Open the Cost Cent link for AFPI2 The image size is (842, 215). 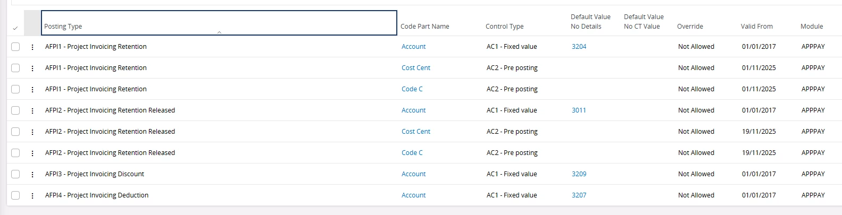415,132
